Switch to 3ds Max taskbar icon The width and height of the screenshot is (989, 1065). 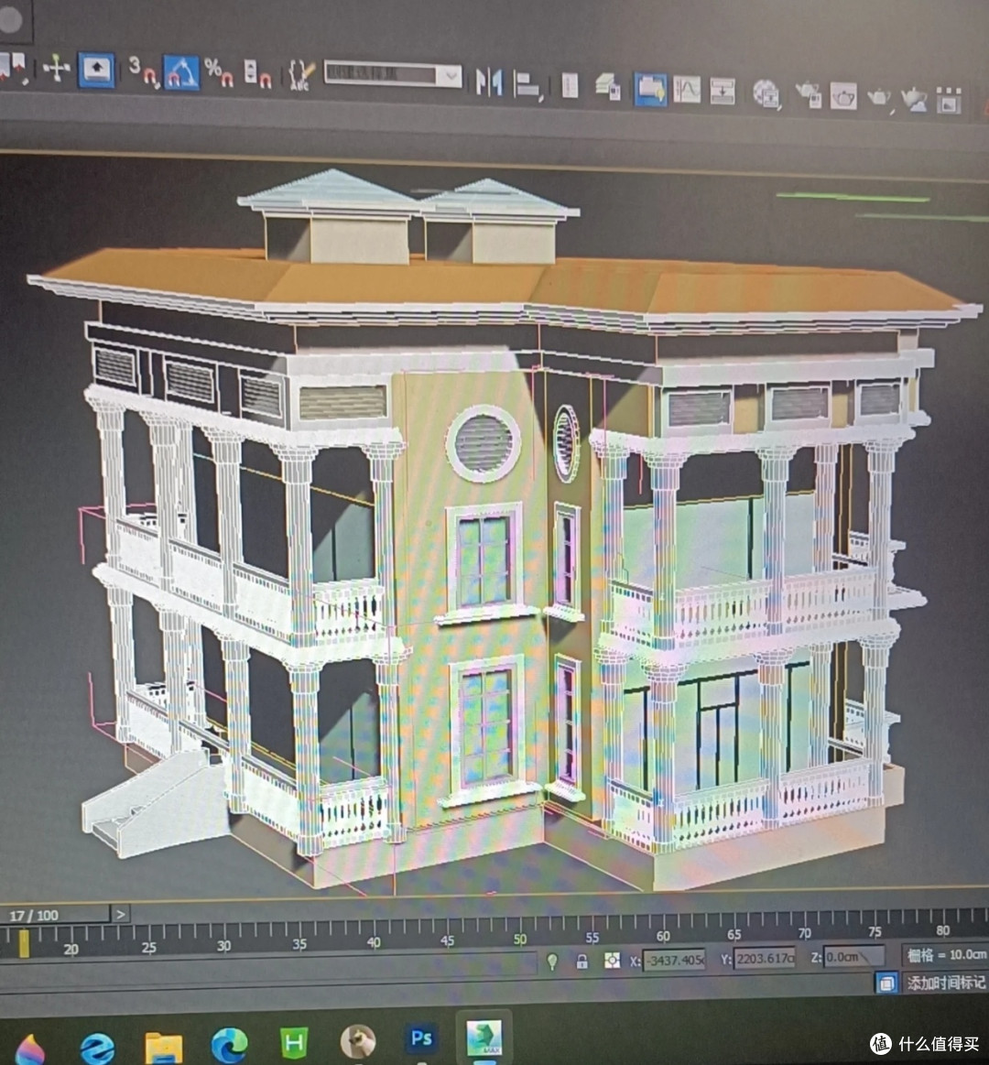pyautogui.click(x=484, y=1038)
